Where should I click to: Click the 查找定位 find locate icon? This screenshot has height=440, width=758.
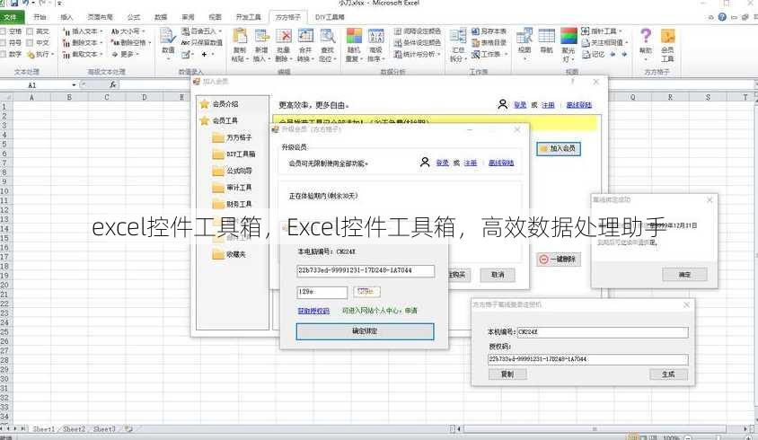[x=327, y=36]
